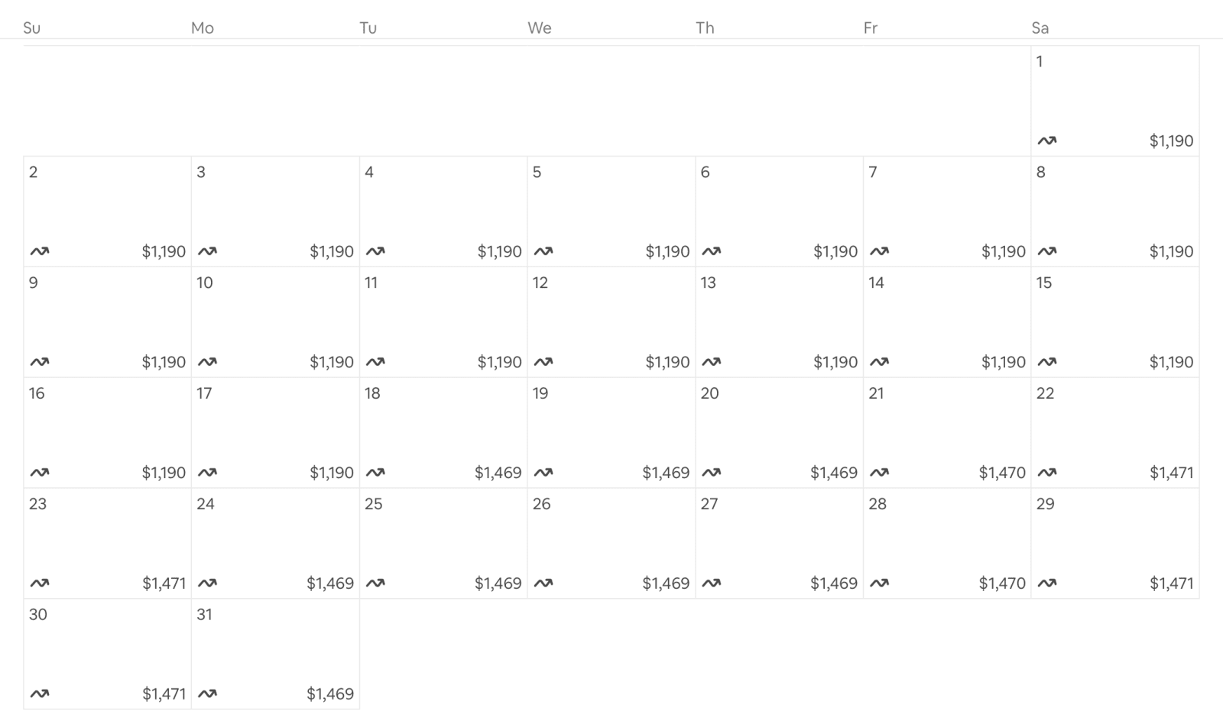Select the day 12 calendar cell

[611, 322]
